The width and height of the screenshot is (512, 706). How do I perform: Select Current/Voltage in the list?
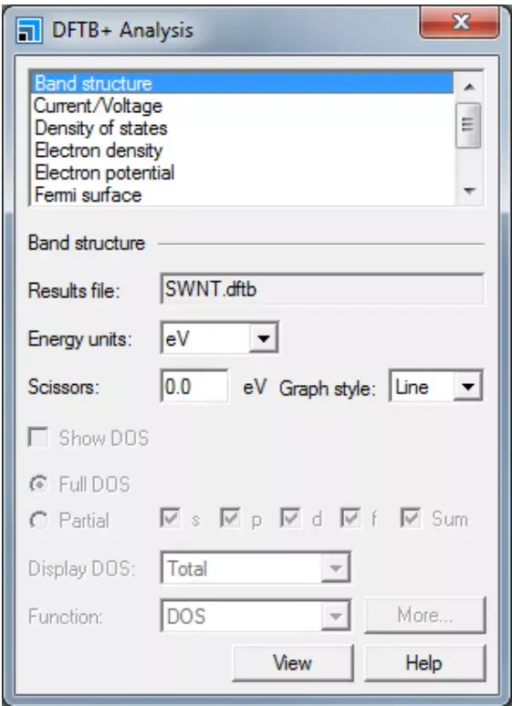point(243,106)
